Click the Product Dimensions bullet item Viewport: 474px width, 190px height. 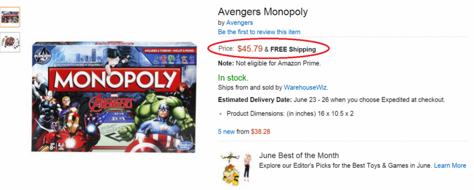(x=290, y=114)
